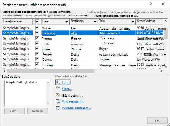
Task: Select the cell Sicilian
Action: (55, 65)
